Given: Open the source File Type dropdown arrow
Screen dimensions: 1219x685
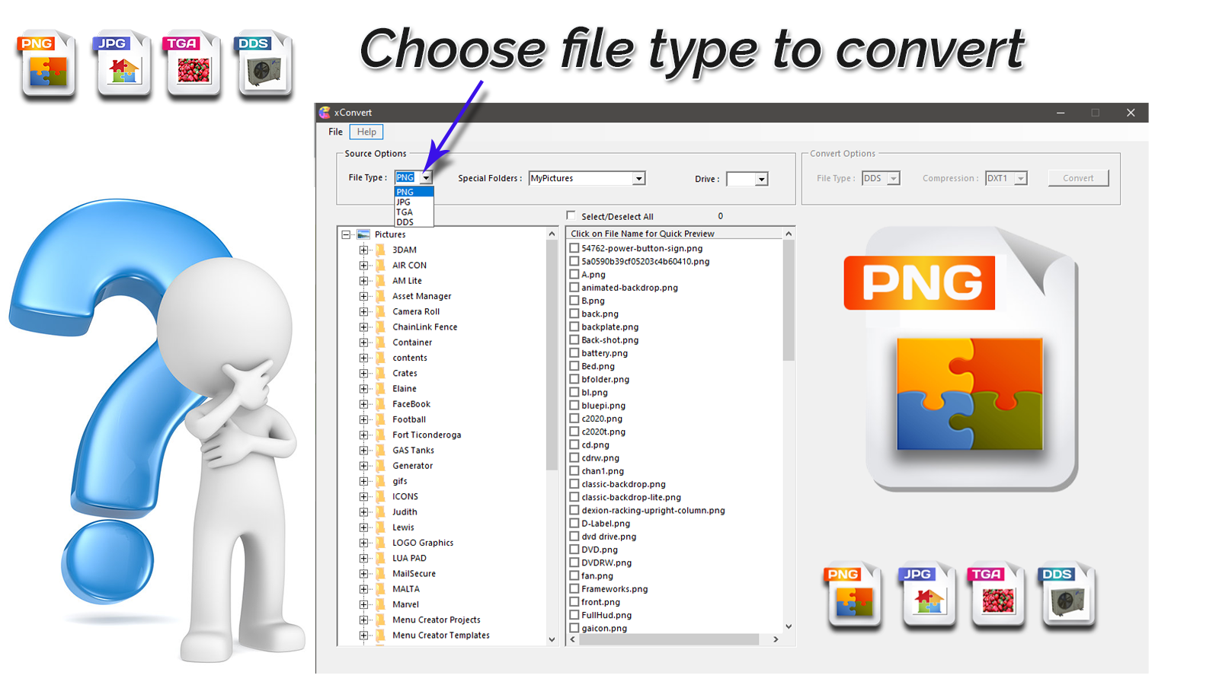Looking at the screenshot, I should [x=427, y=177].
